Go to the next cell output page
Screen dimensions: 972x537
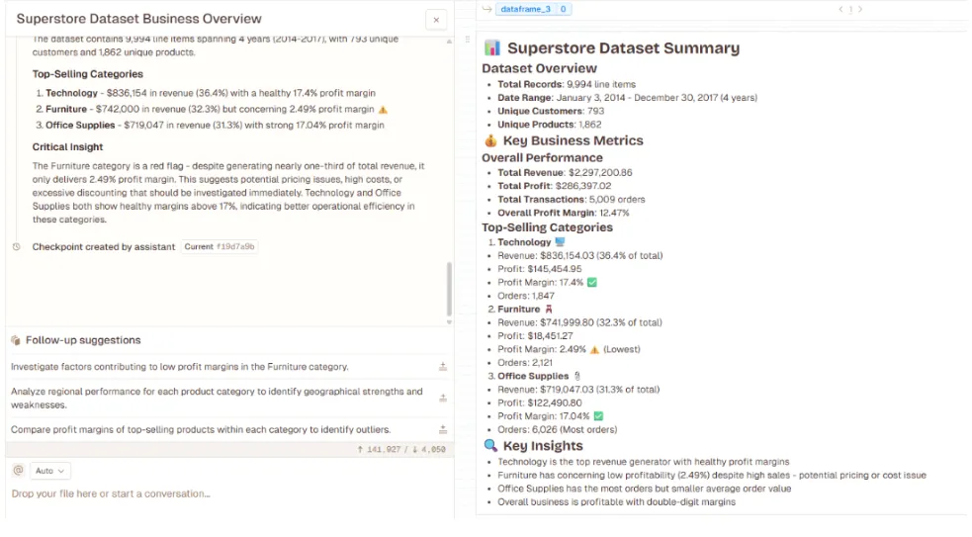click(860, 9)
